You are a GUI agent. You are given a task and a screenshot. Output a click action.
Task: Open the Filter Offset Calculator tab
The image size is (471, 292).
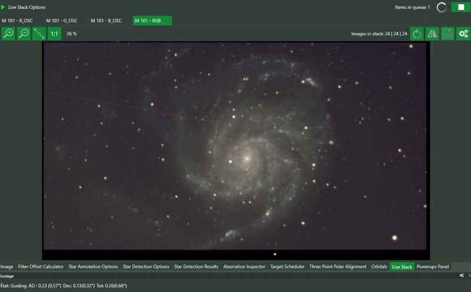(41, 267)
